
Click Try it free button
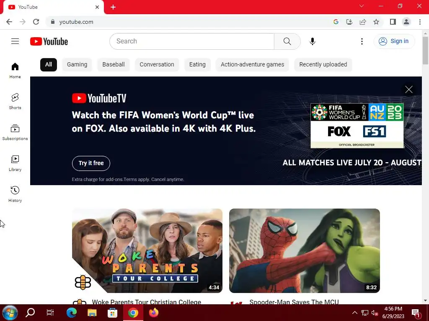point(91,163)
